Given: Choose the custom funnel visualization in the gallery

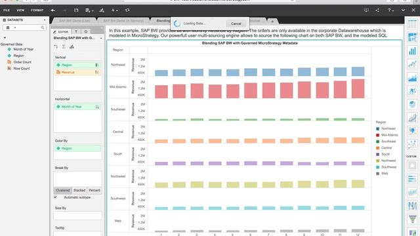Looking at the screenshot, I should (412, 219).
